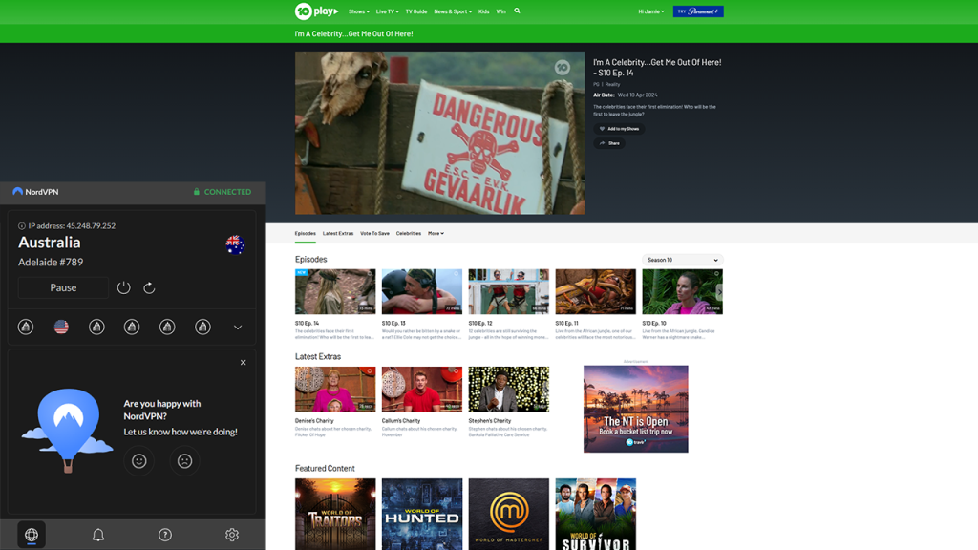The height and width of the screenshot is (550, 978).
Task: Open World of MasterChef featured tile
Action: 508,515
